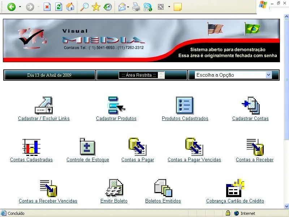
Task: Open the 'Boletos Emitidos' link
Action: pos(163,201)
